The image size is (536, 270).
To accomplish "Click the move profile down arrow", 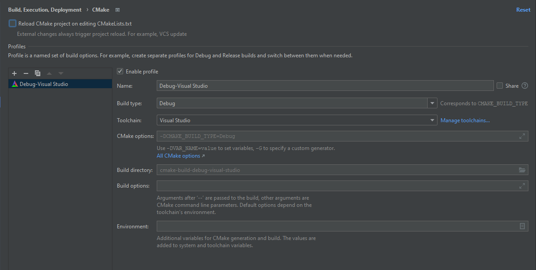I will click(61, 73).
